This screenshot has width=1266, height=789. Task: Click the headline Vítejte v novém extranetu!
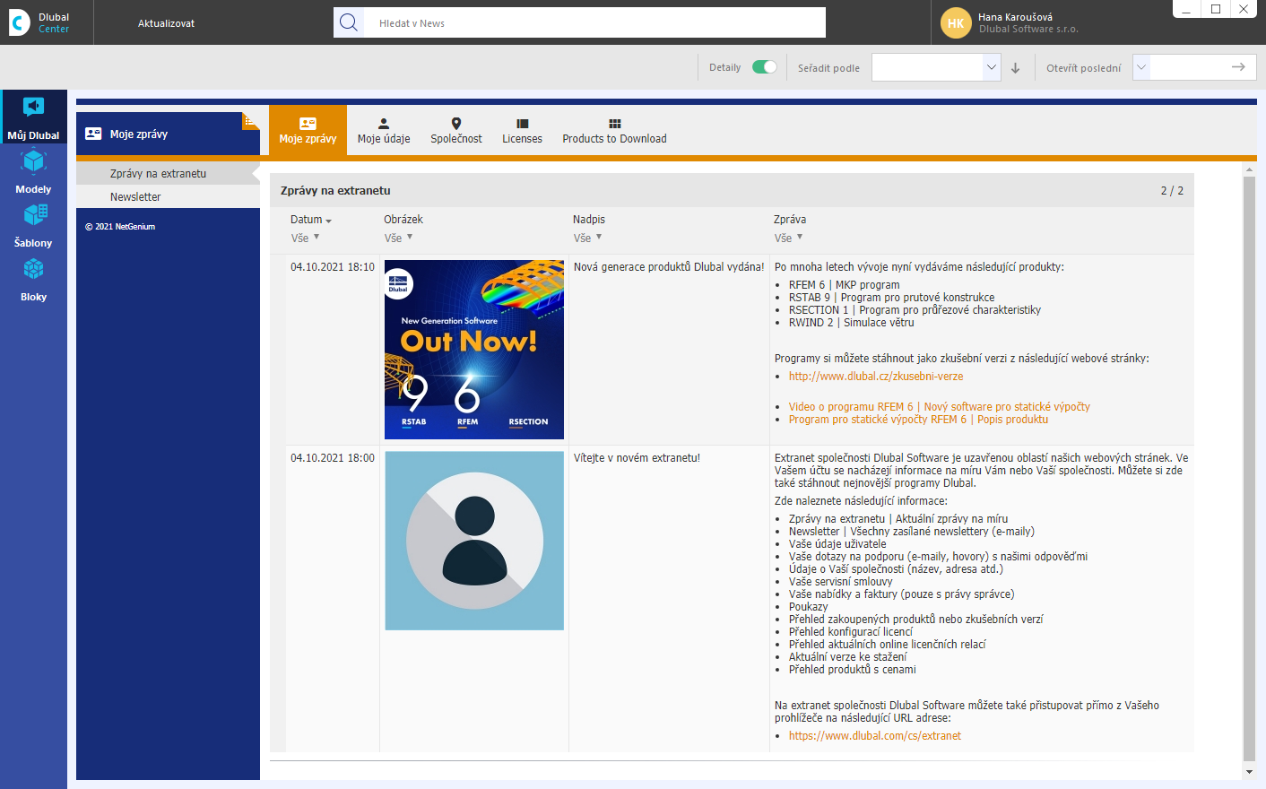click(x=637, y=458)
